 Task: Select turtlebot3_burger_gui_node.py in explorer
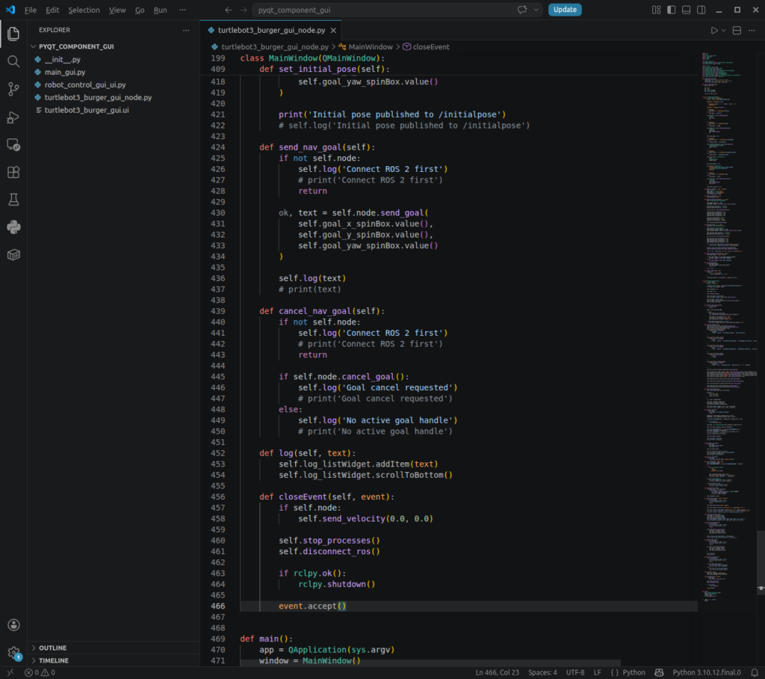(98, 98)
